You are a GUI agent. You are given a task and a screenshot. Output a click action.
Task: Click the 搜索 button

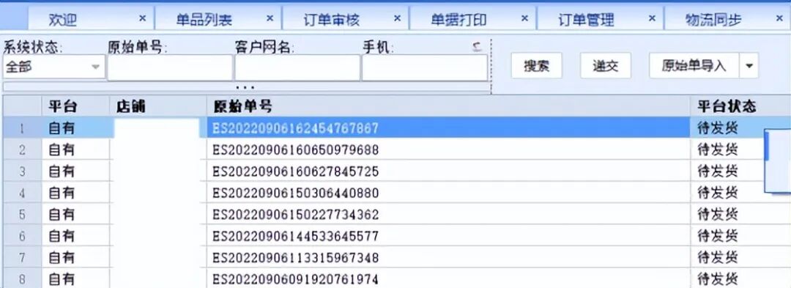[536, 65]
